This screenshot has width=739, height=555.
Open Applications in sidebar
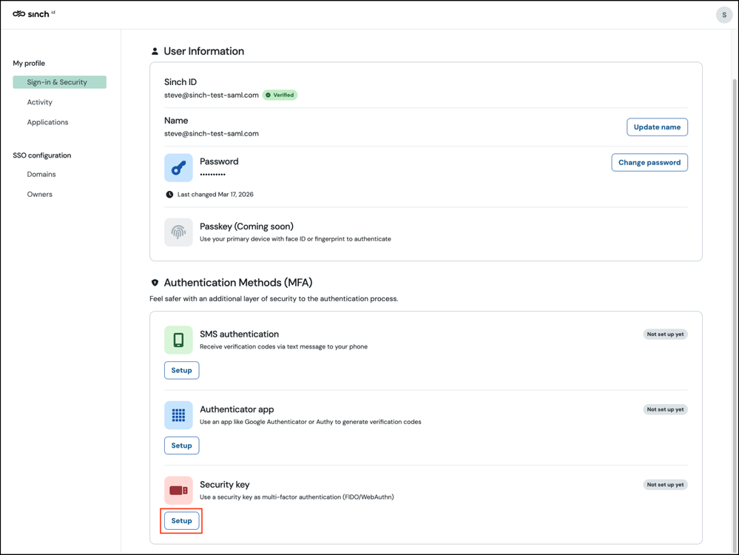47,122
